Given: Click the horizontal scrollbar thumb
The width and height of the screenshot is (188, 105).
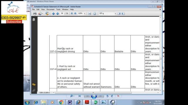Looking at the screenshot, I should (x=93, y=93).
